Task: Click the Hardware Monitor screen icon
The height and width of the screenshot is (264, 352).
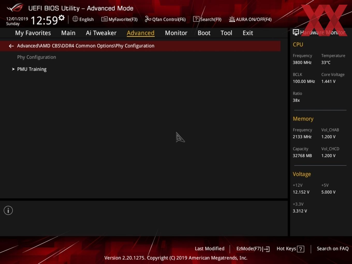Action: coord(296,32)
